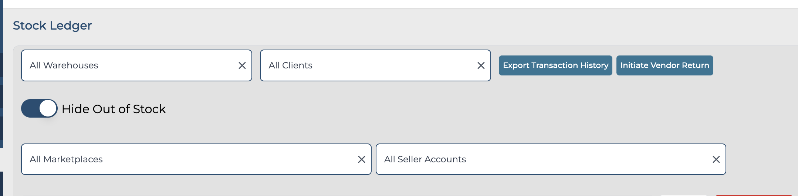Clear the All Marketplaces filter selection
Image resolution: width=798 pixels, height=196 pixels.
click(361, 159)
